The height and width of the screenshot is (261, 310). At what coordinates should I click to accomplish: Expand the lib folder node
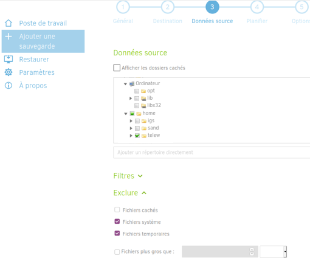click(x=131, y=99)
